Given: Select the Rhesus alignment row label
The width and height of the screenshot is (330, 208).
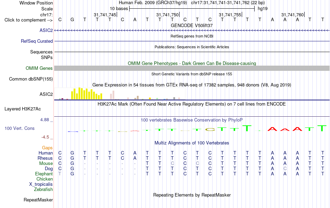Looking at the screenshot, I should [x=45, y=158].
